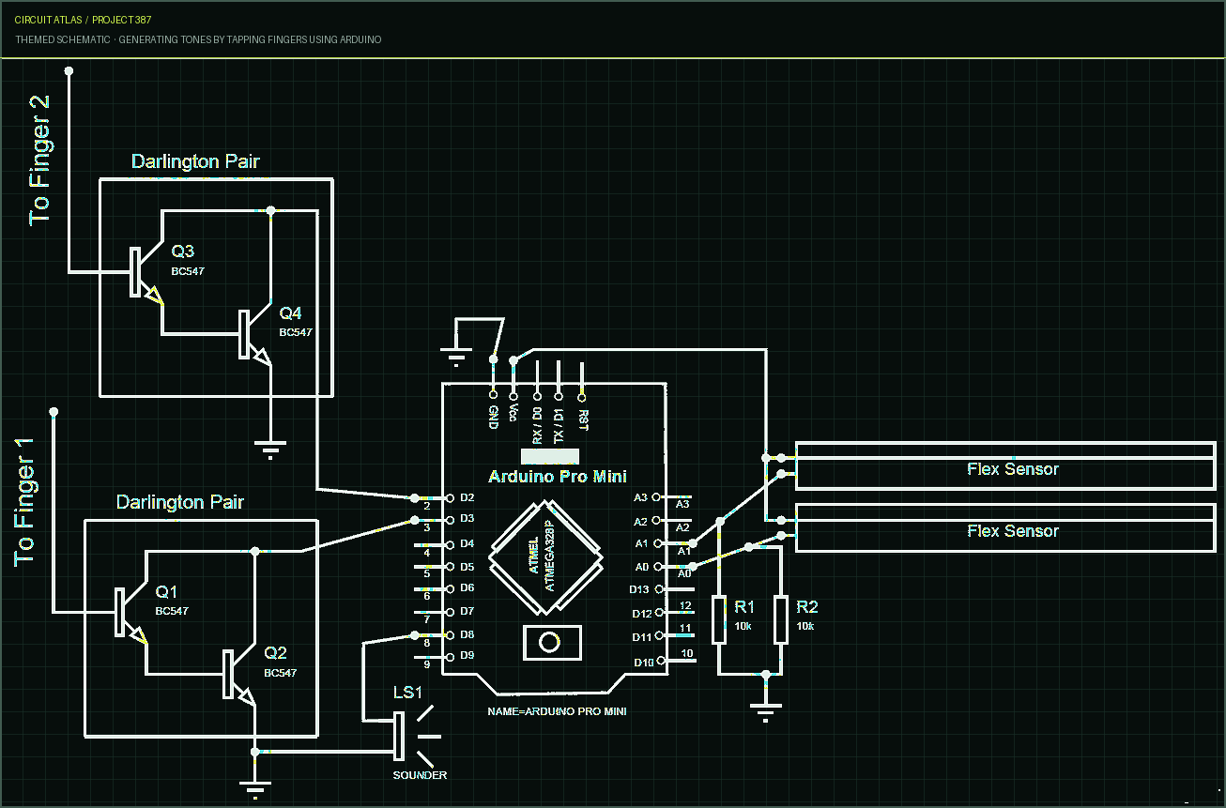Click the ground symbol beneath R1 and R2
The height and width of the screenshot is (808, 1226).
pos(766,712)
